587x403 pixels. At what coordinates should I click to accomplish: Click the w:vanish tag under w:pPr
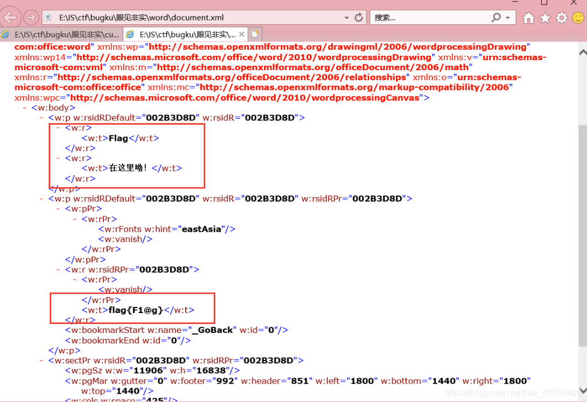point(125,239)
